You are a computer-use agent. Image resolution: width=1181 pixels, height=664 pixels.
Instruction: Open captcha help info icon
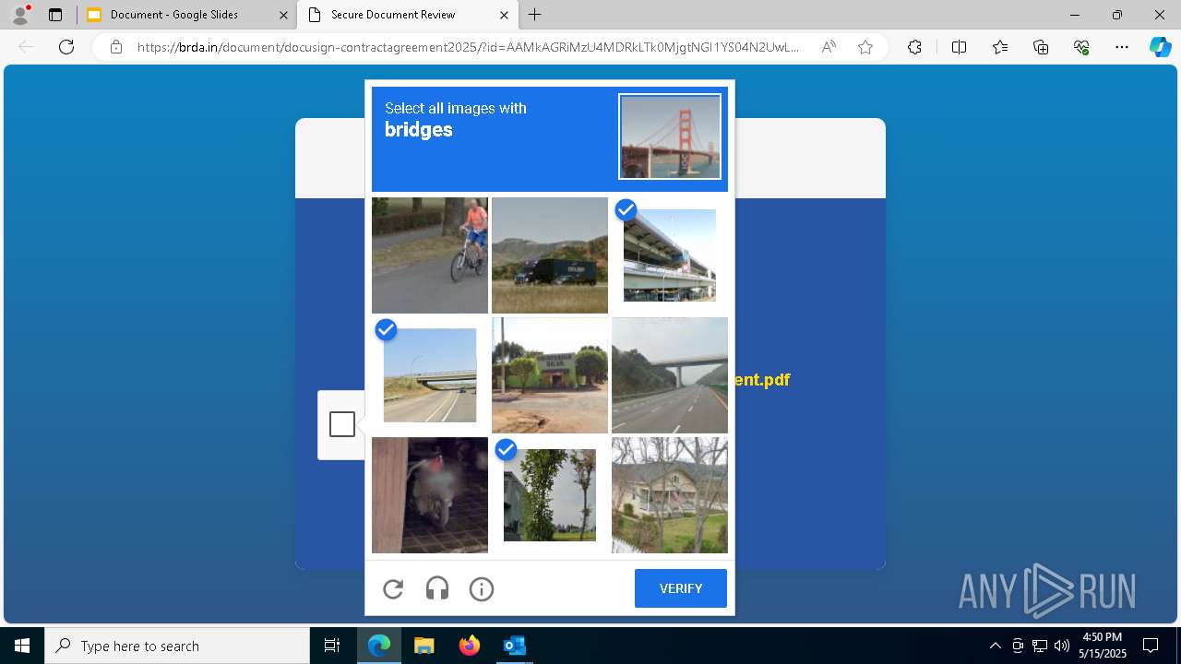click(x=482, y=588)
